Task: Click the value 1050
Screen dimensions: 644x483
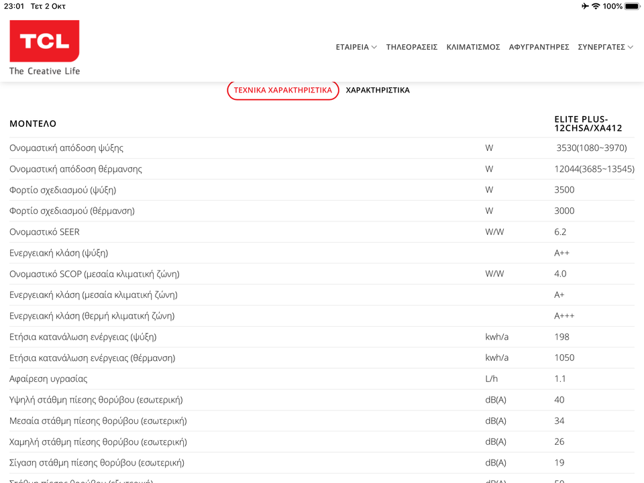Action: [x=564, y=358]
